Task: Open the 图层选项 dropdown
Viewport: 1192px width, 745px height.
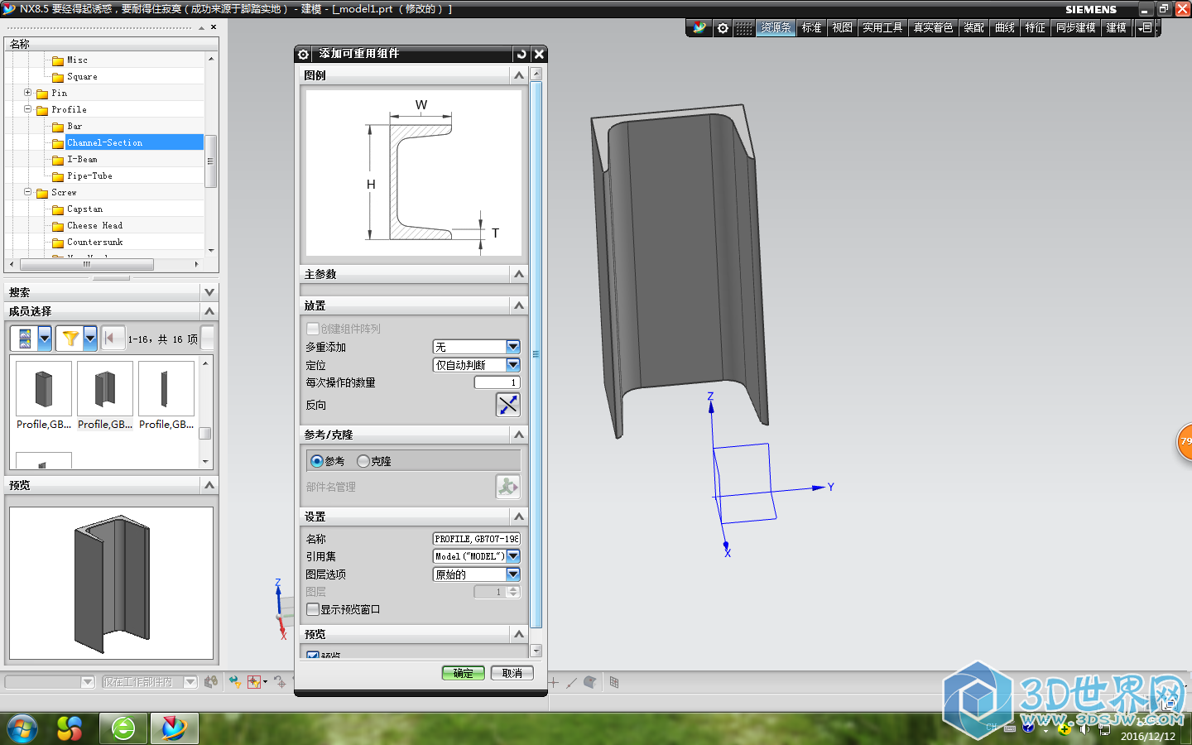Action: 513,574
